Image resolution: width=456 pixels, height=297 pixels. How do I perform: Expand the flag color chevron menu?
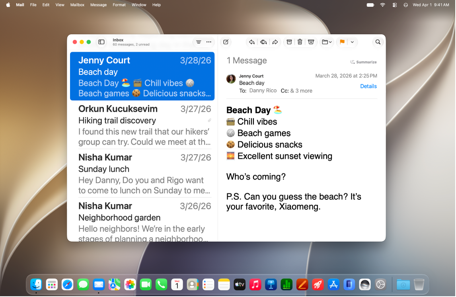[352, 42]
